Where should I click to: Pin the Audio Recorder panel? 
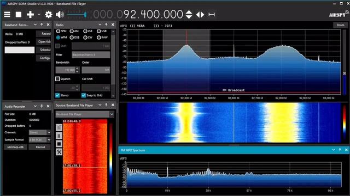point(42,106)
